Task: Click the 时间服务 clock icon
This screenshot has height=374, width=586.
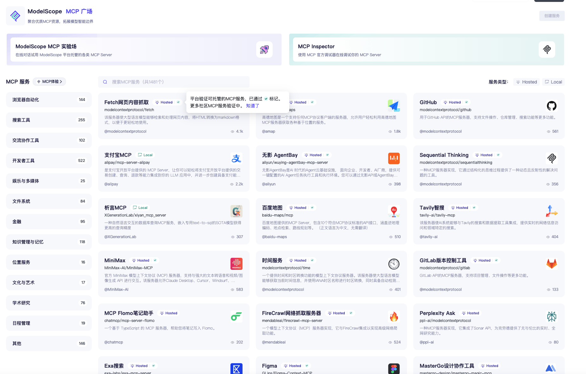Action: tap(394, 264)
